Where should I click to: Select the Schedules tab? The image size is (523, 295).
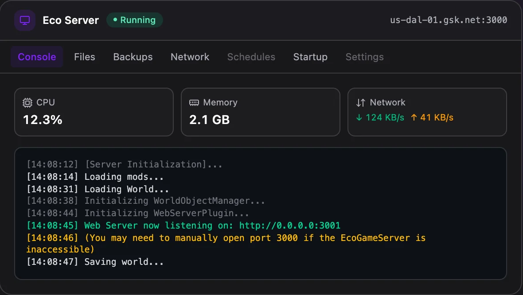click(251, 57)
